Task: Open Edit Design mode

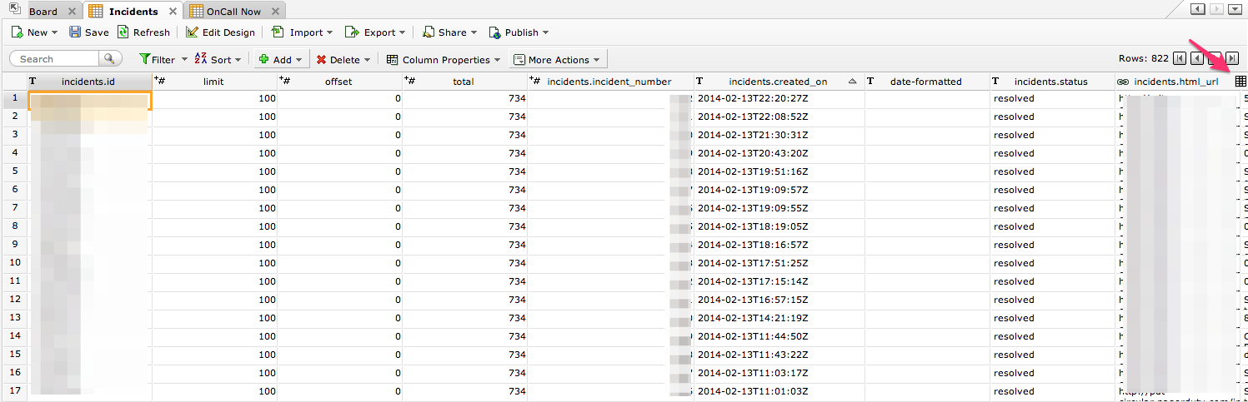Action: (220, 32)
